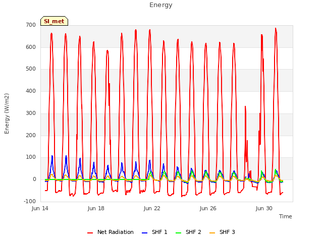Toggle the SHF 3 legend entry
The image size is (323, 242).
pos(222,232)
